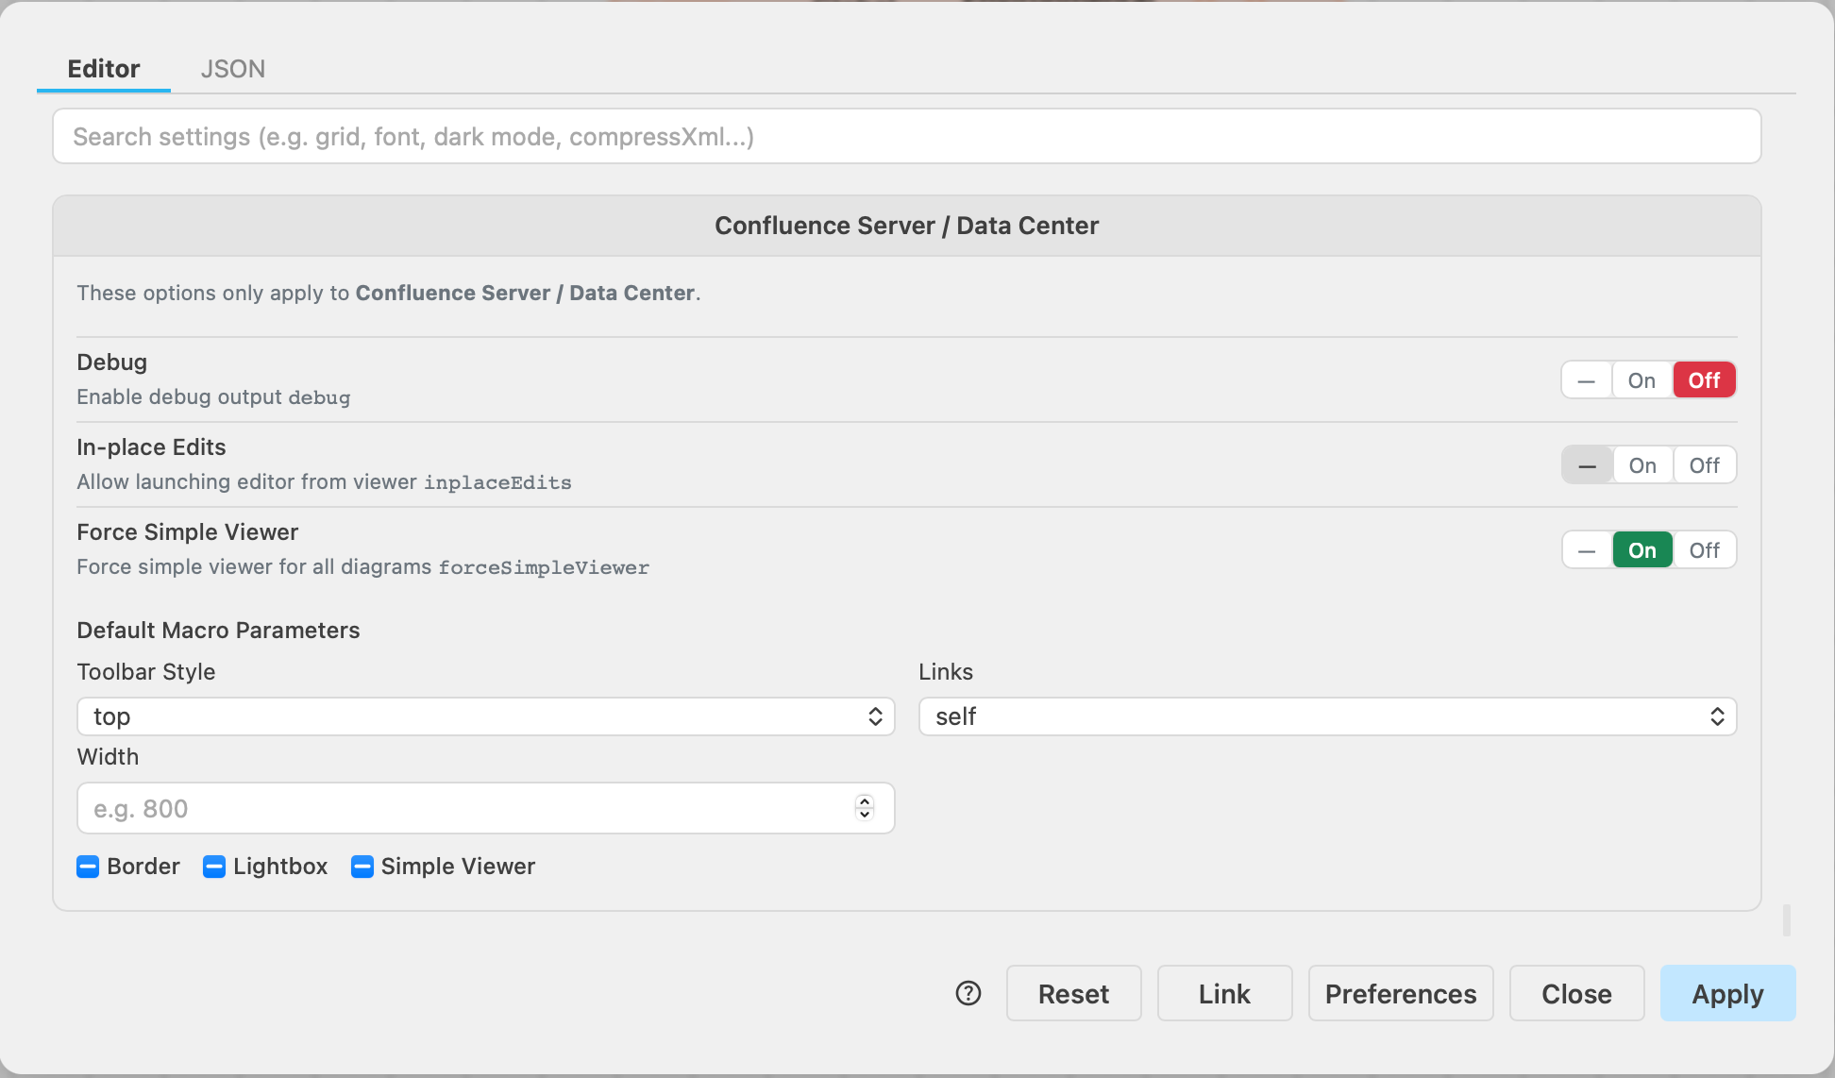Open the help question mark icon
Viewport: 1835px width, 1078px height.
coord(968,993)
